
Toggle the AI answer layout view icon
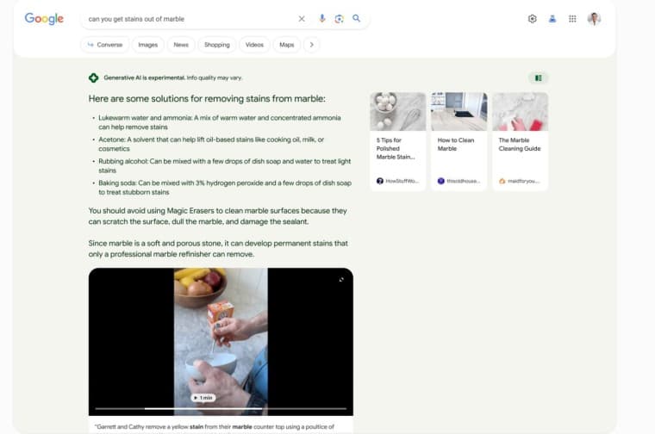click(539, 78)
